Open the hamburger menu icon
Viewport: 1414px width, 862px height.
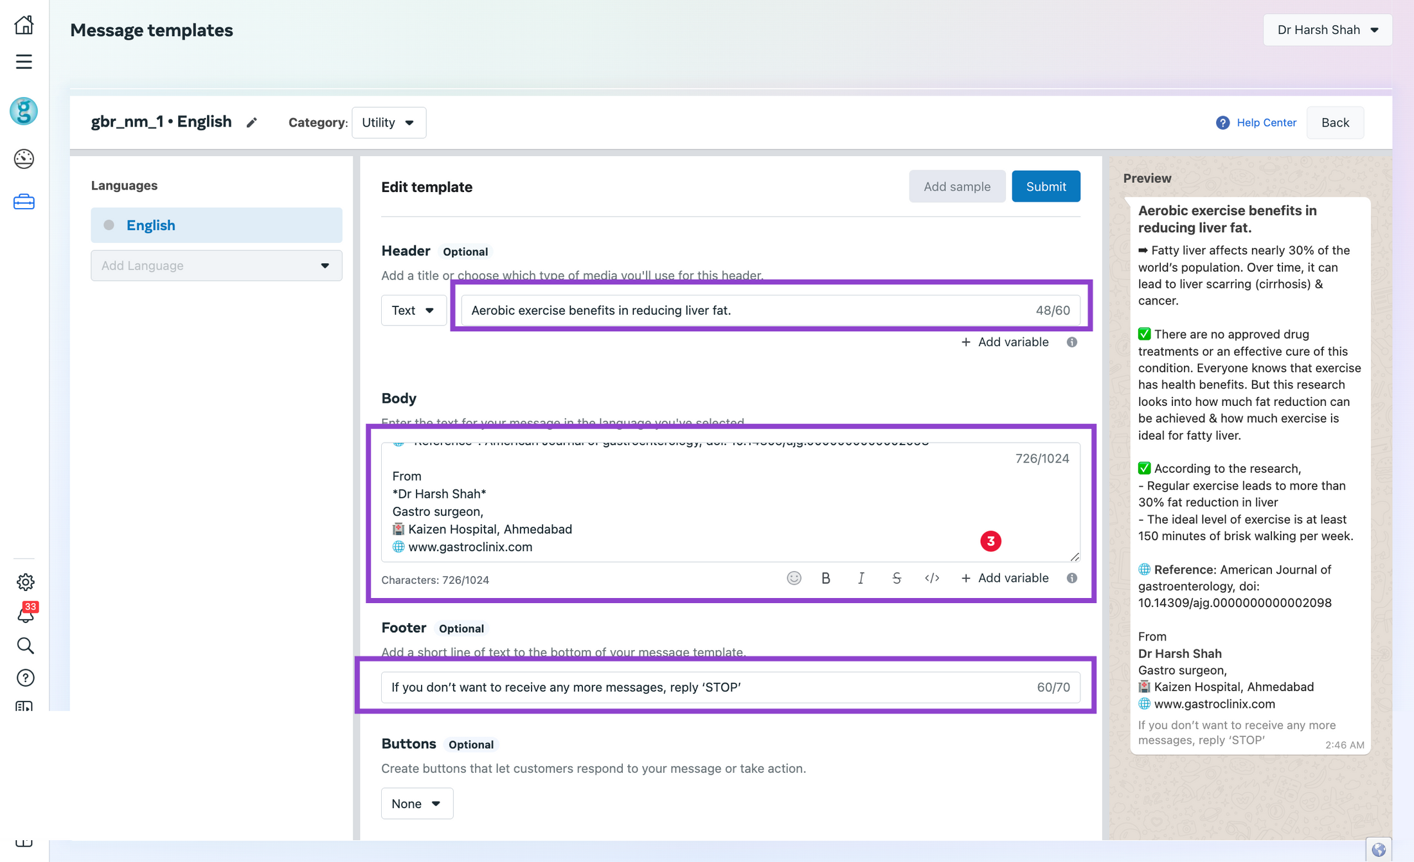click(24, 62)
